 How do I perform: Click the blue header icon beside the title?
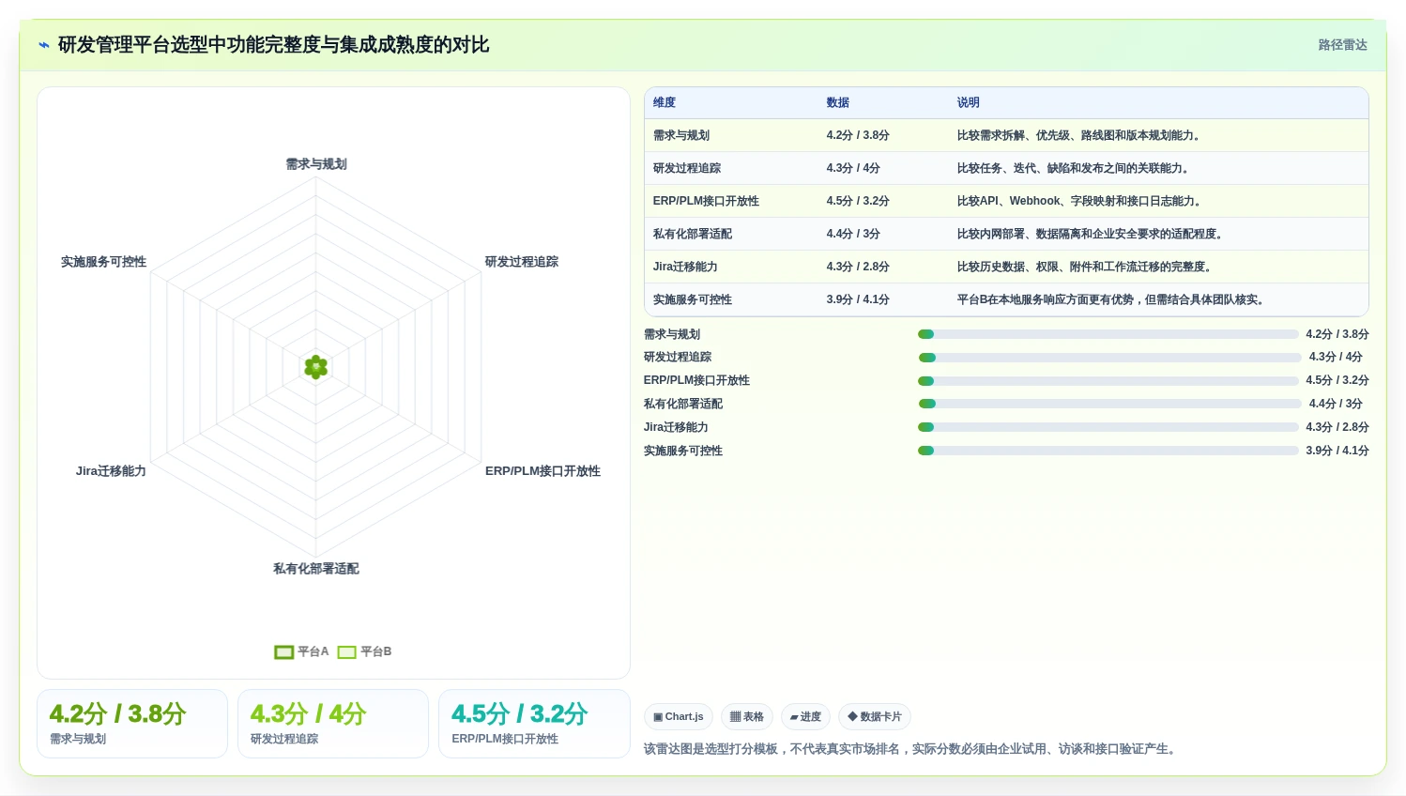tap(43, 45)
